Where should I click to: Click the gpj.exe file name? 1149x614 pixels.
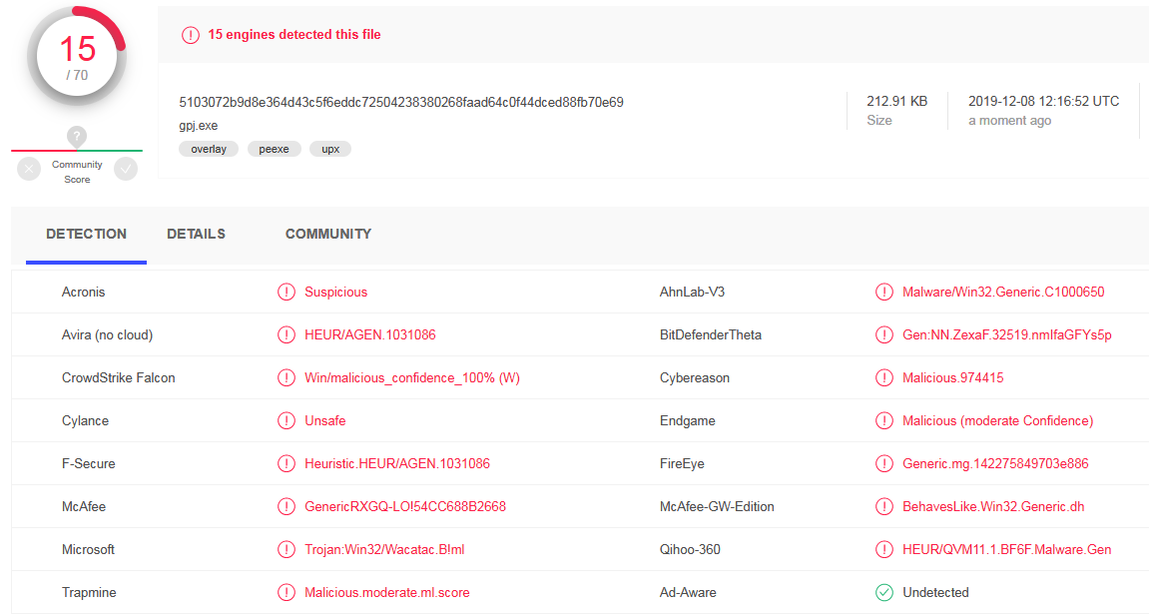[x=198, y=126]
